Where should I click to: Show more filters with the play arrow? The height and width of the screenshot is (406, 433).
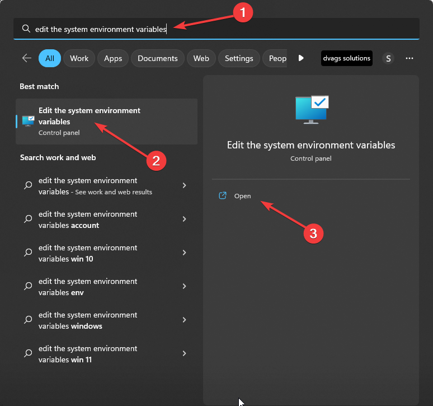[301, 58]
